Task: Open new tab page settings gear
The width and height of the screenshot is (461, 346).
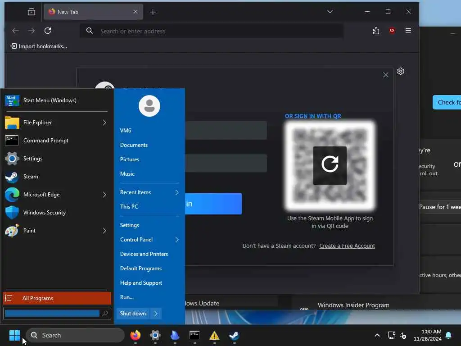Action: coord(400,71)
